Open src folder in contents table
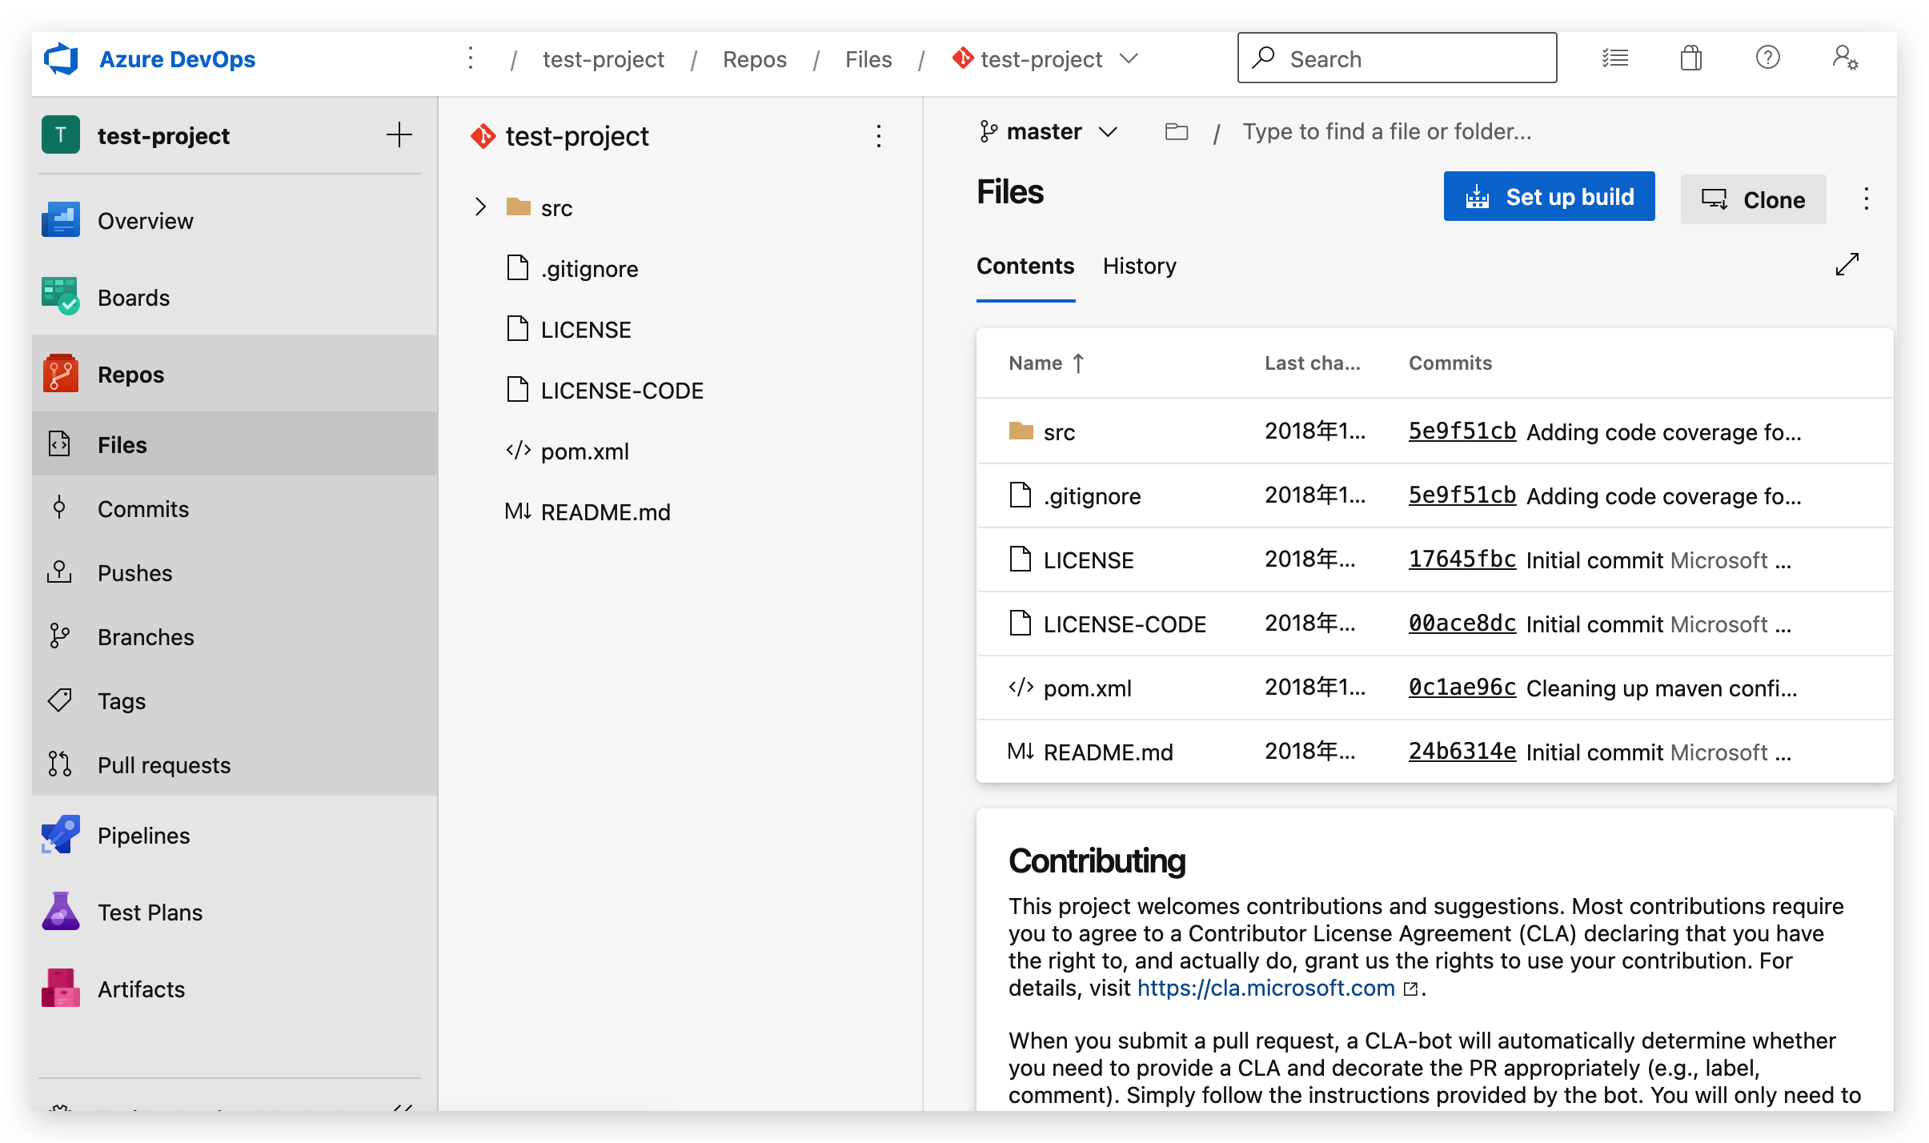The image size is (1929, 1143). [1059, 432]
